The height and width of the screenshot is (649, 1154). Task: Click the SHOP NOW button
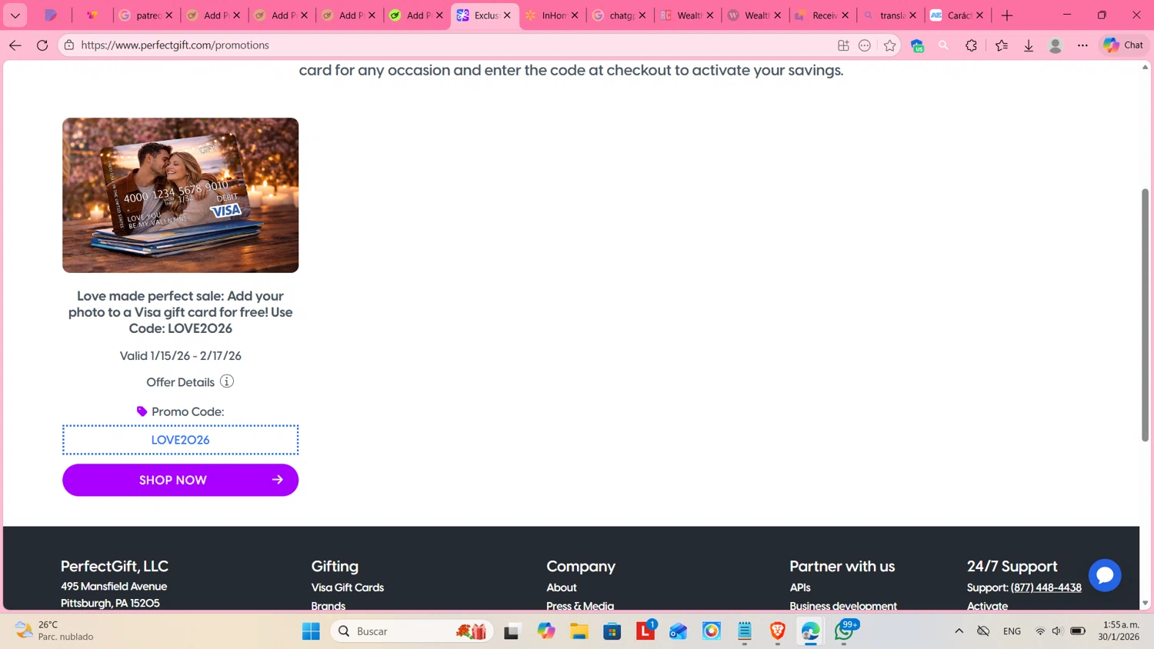click(180, 480)
